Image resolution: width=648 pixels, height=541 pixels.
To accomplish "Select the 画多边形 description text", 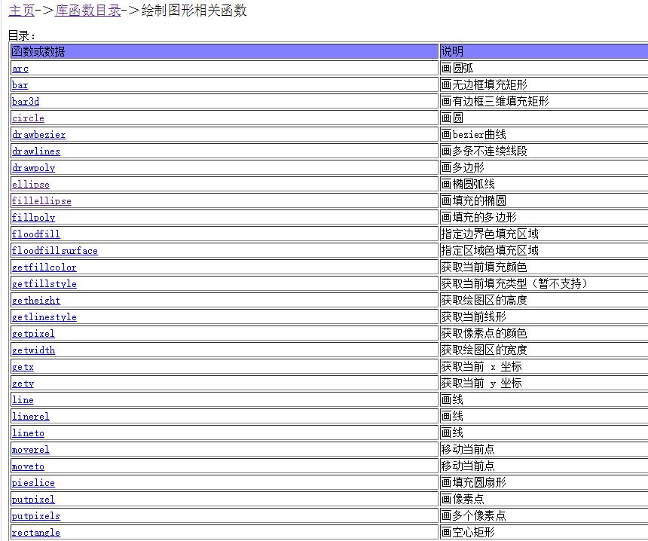I will (463, 167).
